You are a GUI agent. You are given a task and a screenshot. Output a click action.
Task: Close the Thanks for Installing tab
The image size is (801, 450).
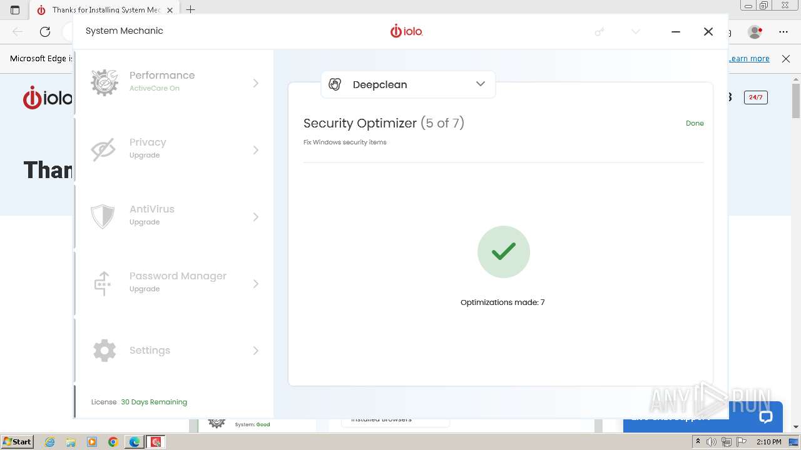pos(170,10)
